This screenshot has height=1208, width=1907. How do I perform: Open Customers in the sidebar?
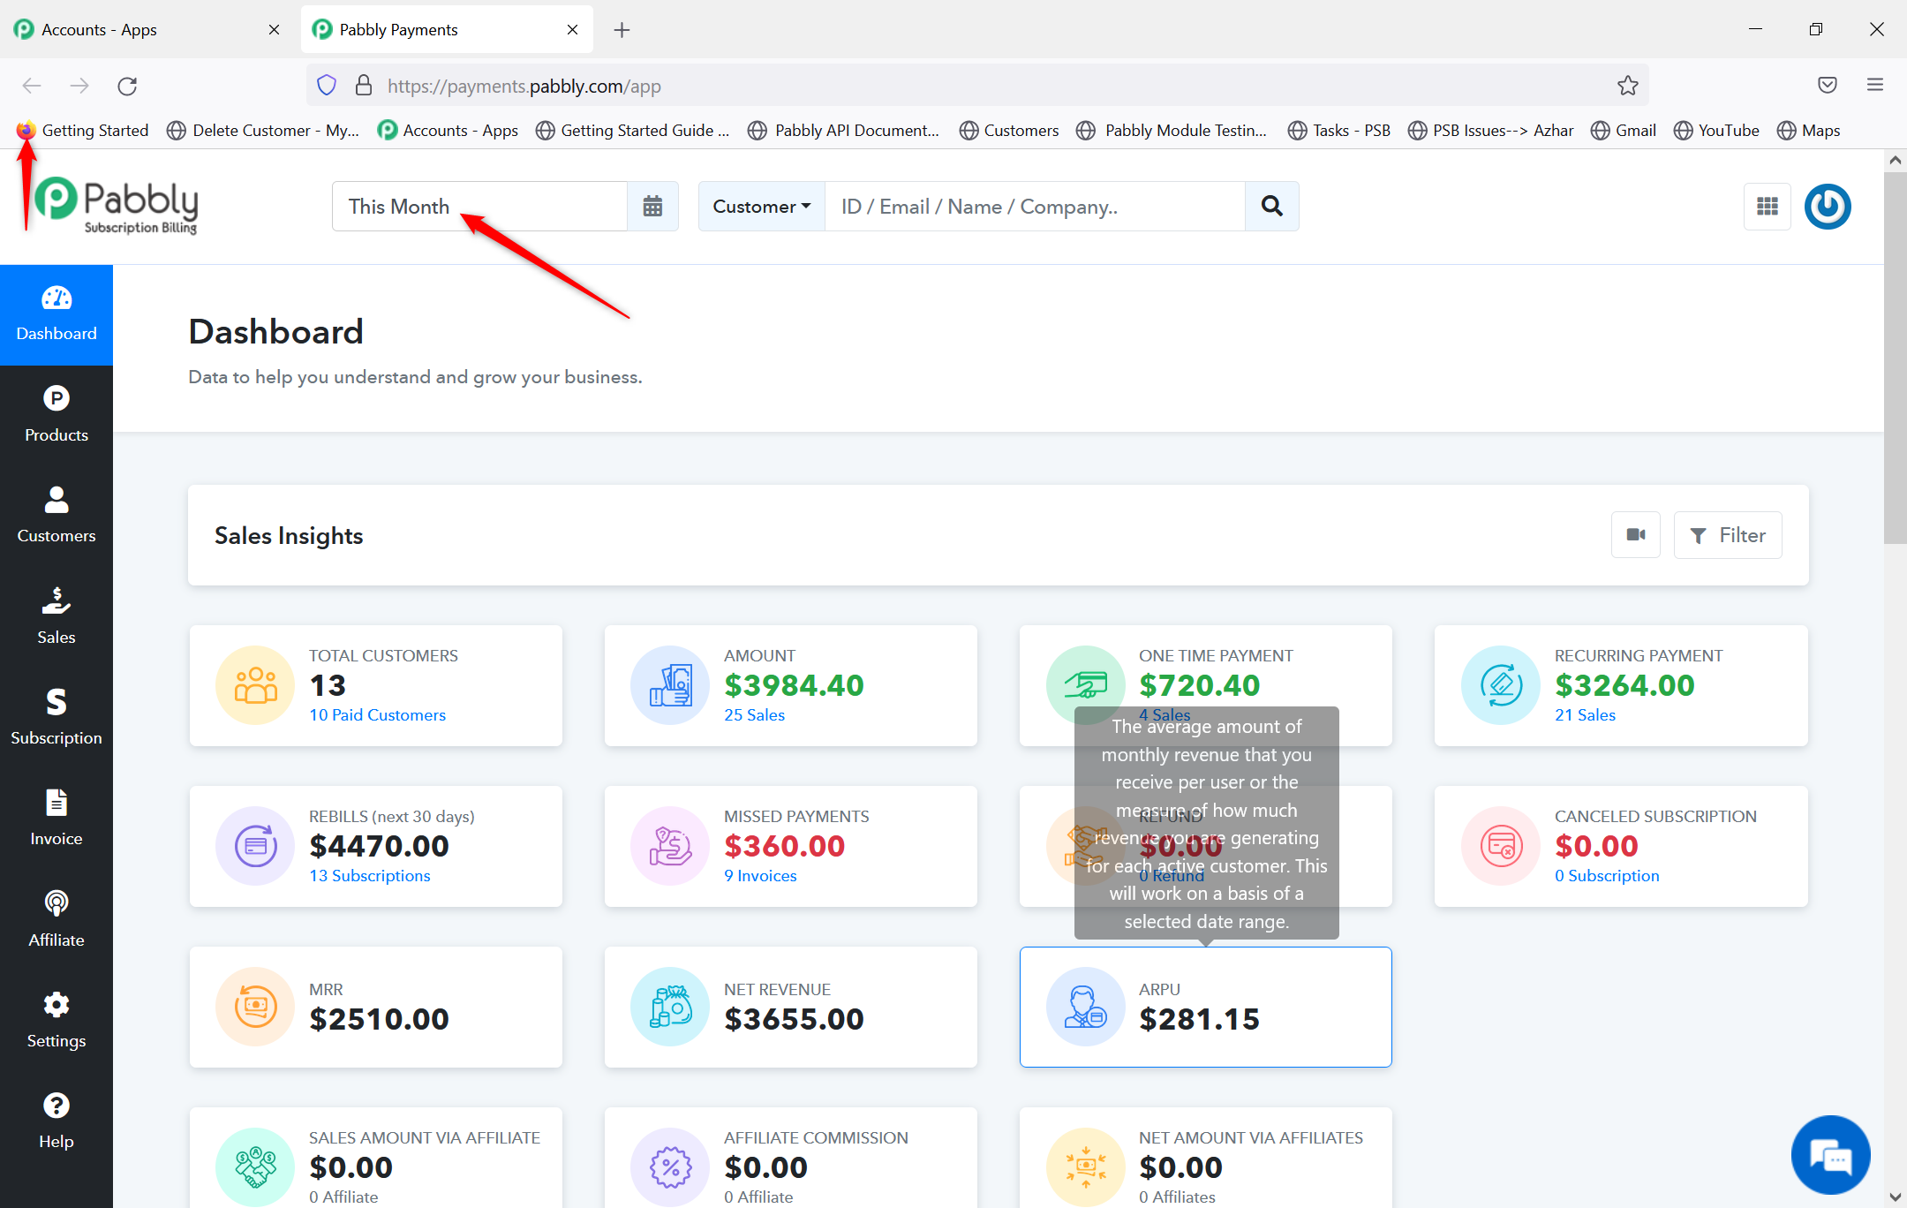click(x=57, y=517)
